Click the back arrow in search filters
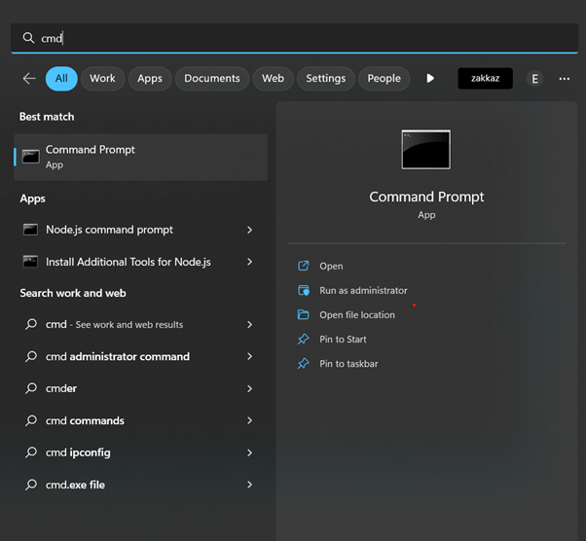The height and width of the screenshot is (541, 586). tap(29, 79)
